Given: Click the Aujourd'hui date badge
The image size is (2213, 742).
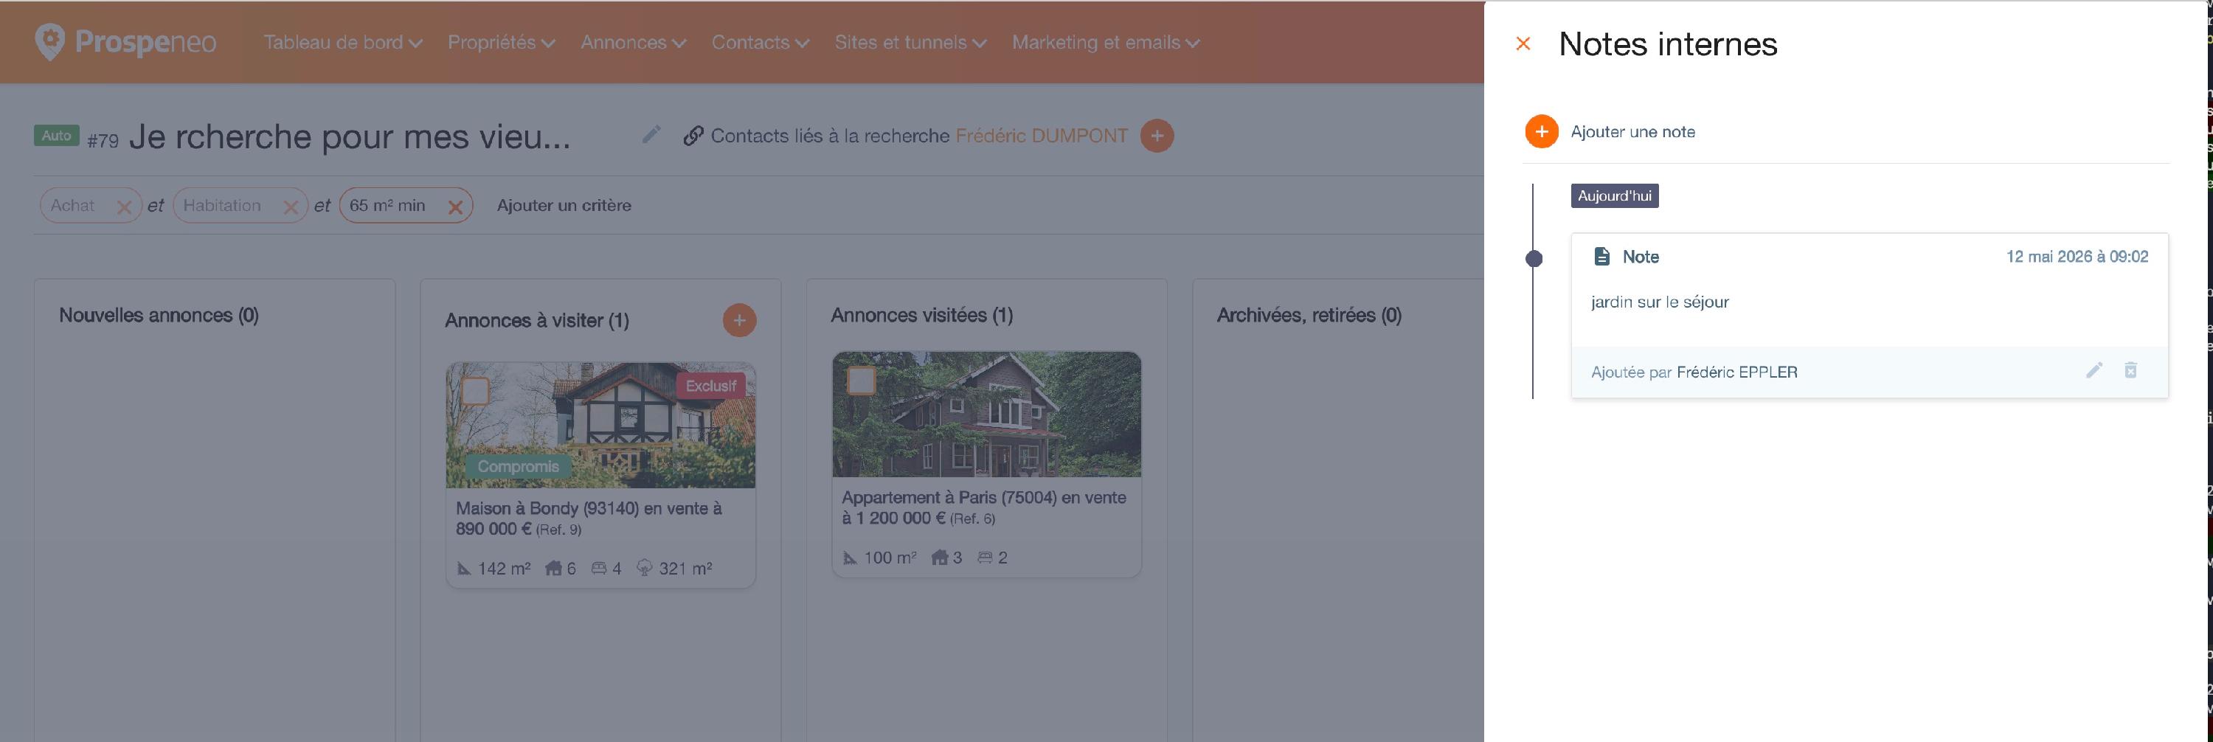Looking at the screenshot, I should click(1614, 195).
